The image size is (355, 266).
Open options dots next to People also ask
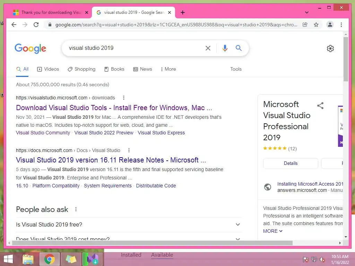[76, 209]
